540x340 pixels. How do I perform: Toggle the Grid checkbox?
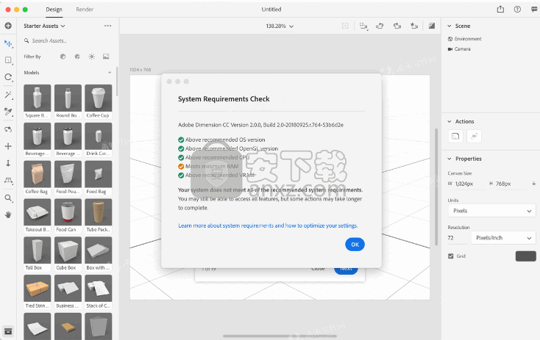pos(451,256)
